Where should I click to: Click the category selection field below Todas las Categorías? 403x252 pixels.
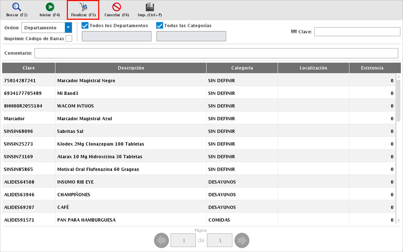click(191, 36)
